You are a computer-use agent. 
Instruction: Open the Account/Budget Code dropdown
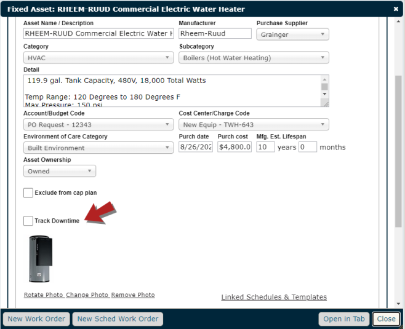[x=98, y=125]
